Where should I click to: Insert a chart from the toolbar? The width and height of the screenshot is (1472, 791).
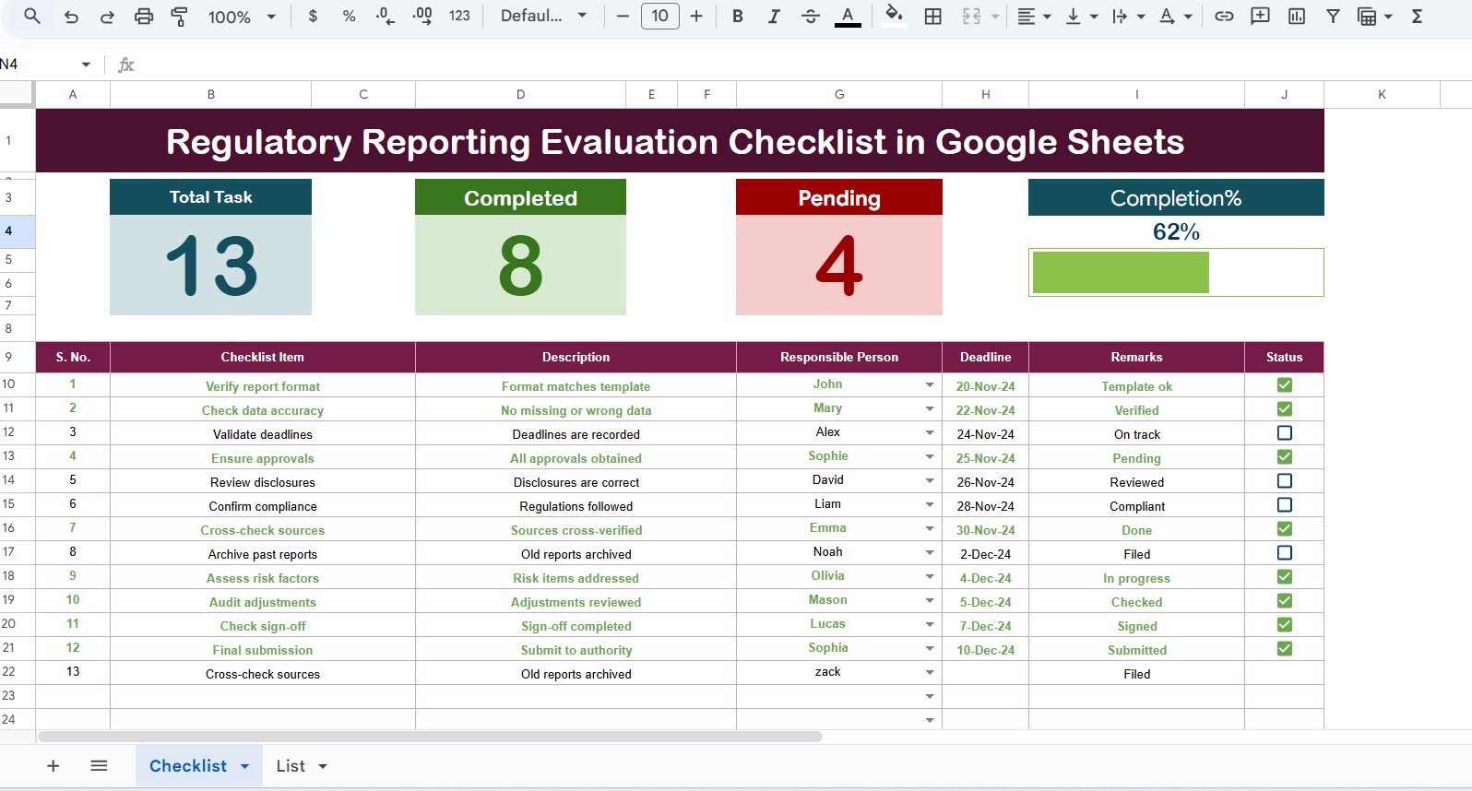click(1296, 17)
